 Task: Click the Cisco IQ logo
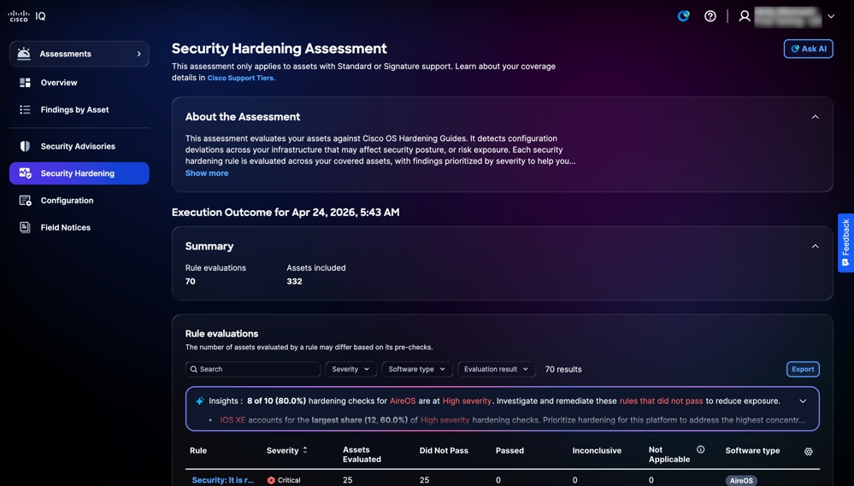click(27, 15)
